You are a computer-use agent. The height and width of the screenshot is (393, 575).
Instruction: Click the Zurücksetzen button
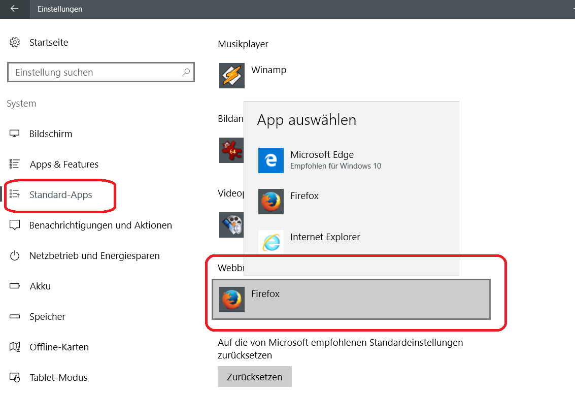pyautogui.click(x=255, y=376)
